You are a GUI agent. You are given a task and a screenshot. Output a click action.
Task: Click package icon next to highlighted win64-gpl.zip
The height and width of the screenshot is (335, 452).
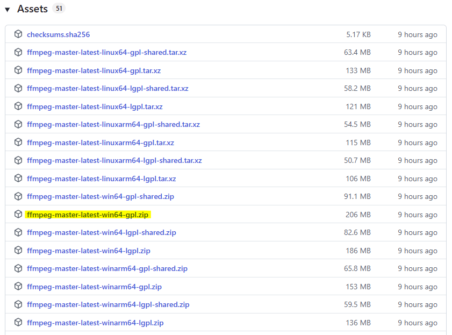coord(18,215)
